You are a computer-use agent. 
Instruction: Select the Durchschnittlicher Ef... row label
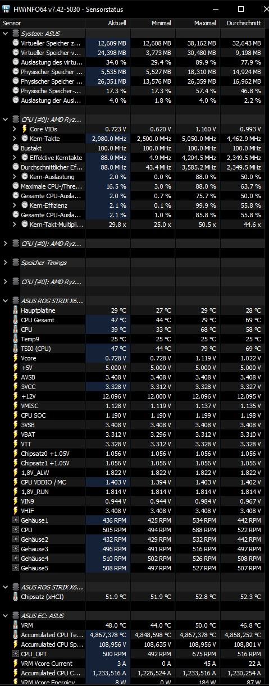click(x=52, y=167)
